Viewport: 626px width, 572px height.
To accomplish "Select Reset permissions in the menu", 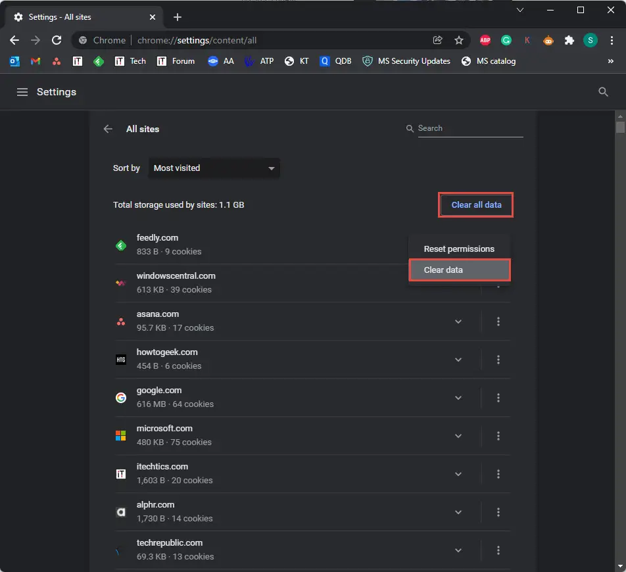I will (459, 249).
